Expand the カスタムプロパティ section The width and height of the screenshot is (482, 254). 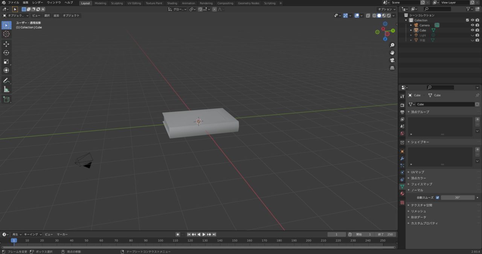coord(424,223)
